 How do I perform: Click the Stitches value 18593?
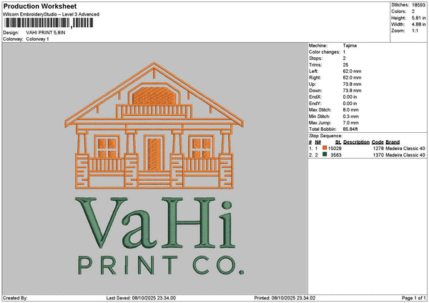click(418, 5)
